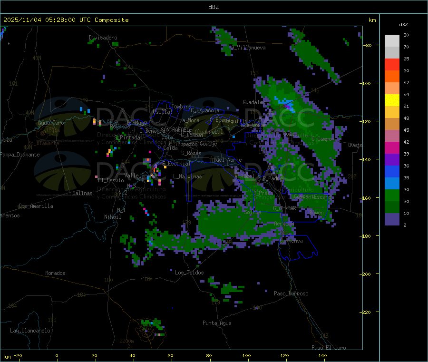Click the 'R_Padre' map label
Viewport: 428px width, 362px height.
(x=272, y=178)
